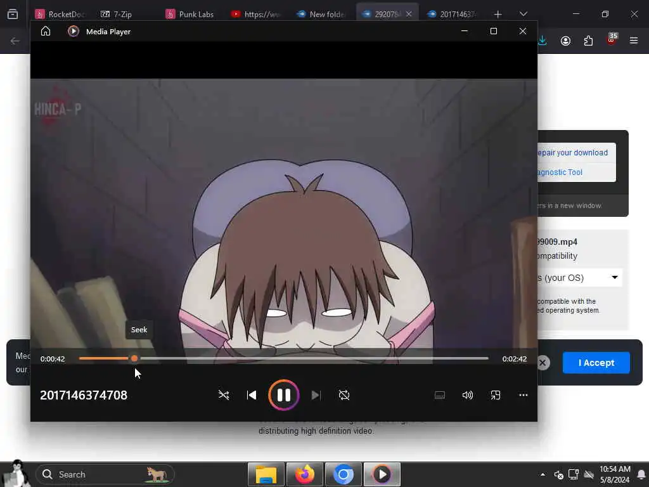Screen dimensions: 649x487
Task: Open Media Player more options menu
Action: 523,395
